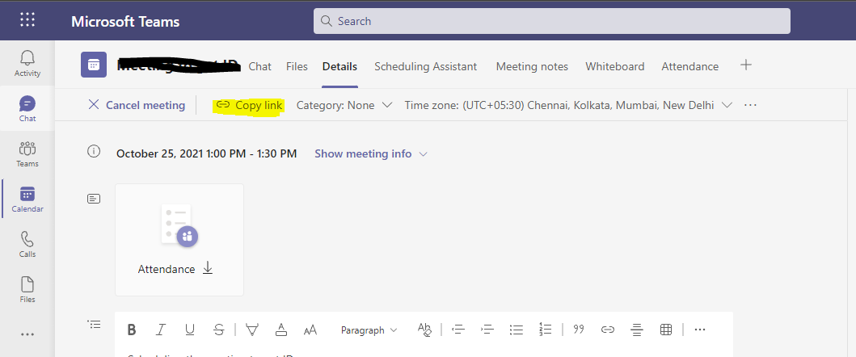Apply underline formatting
The image size is (856, 357).
[x=189, y=330]
